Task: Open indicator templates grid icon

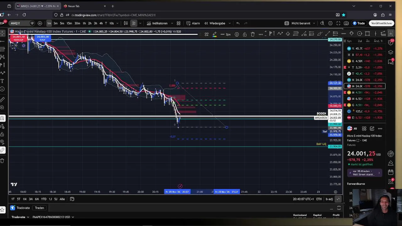Action: (x=178, y=23)
